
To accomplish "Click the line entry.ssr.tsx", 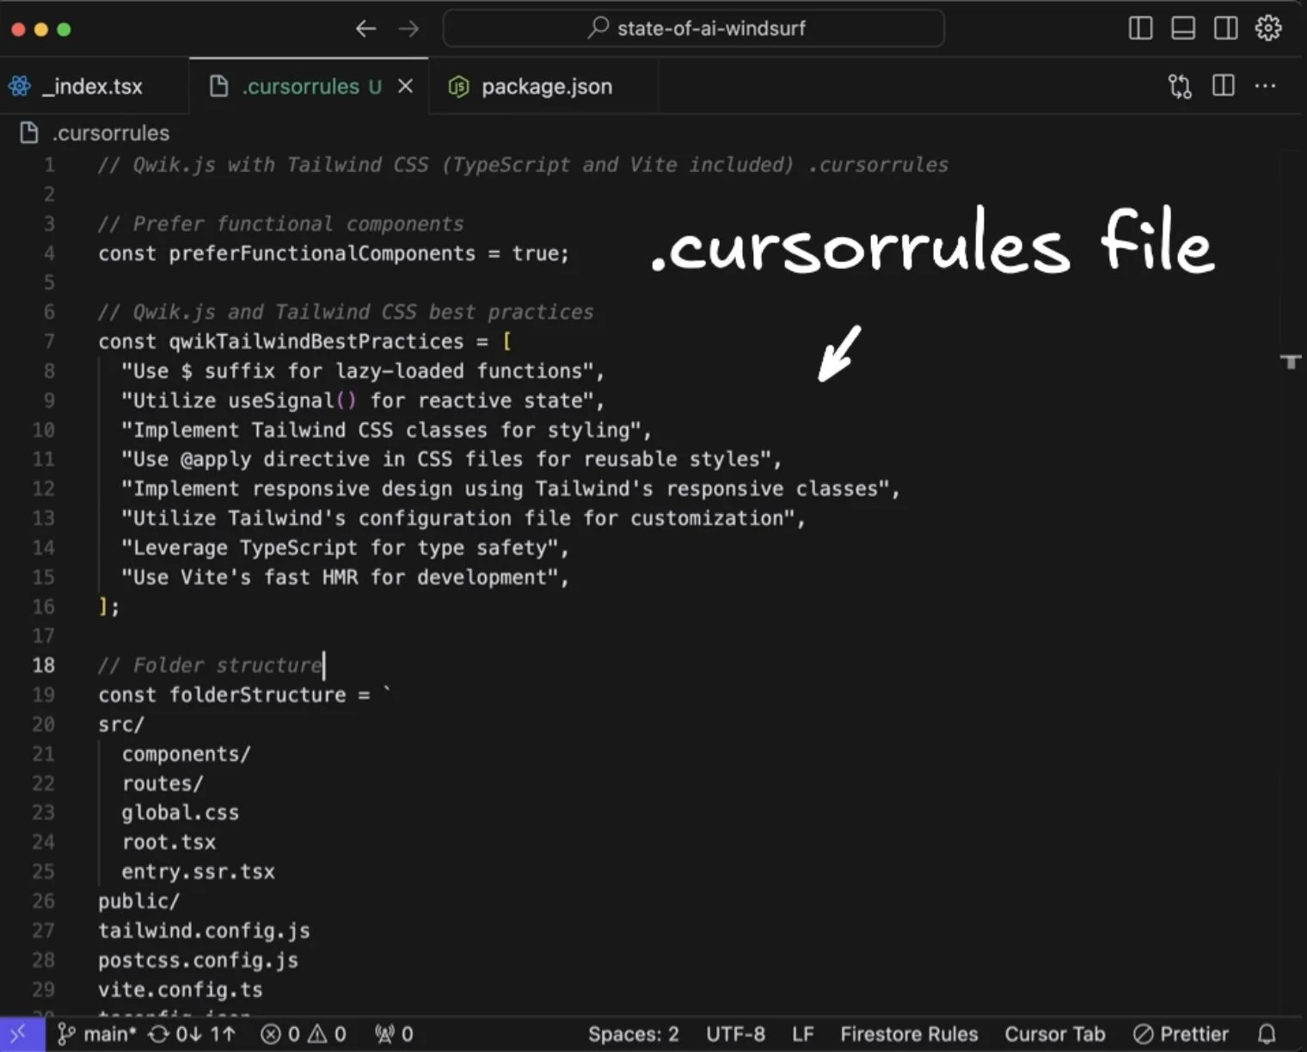I will tap(198, 872).
